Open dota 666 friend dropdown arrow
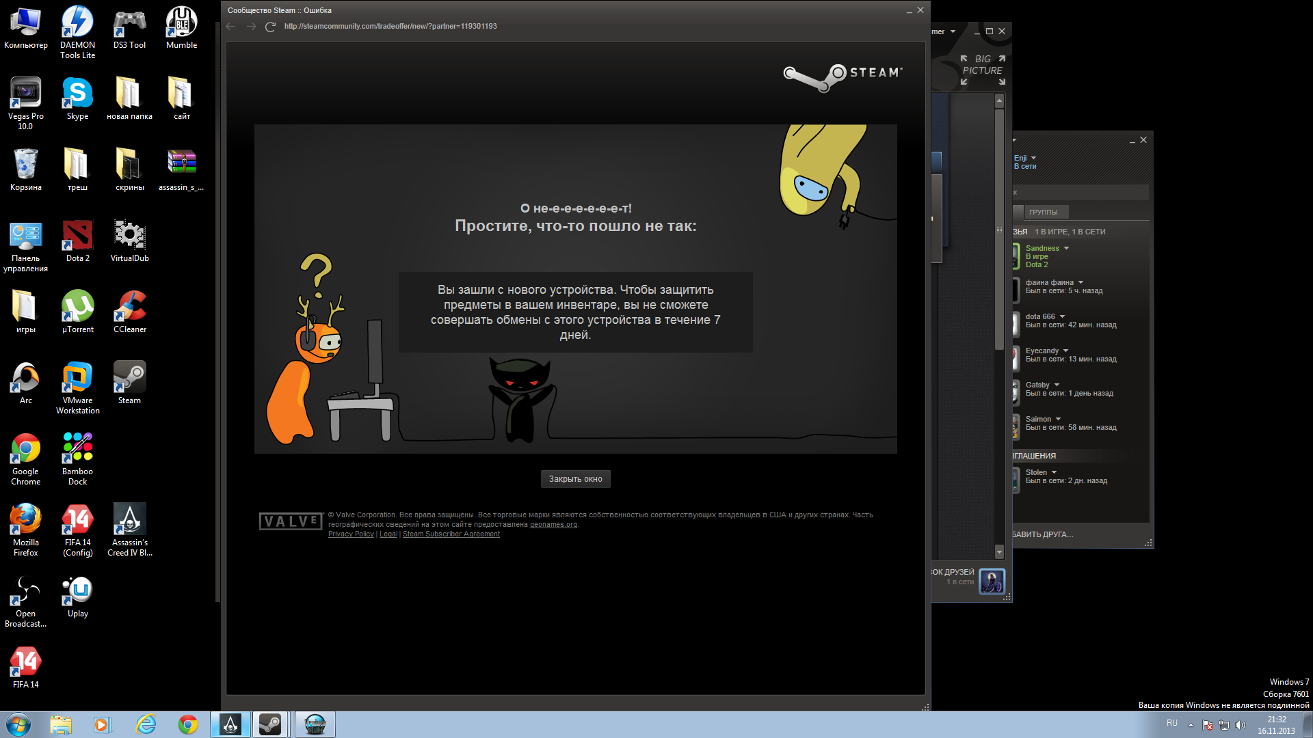 (1062, 316)
